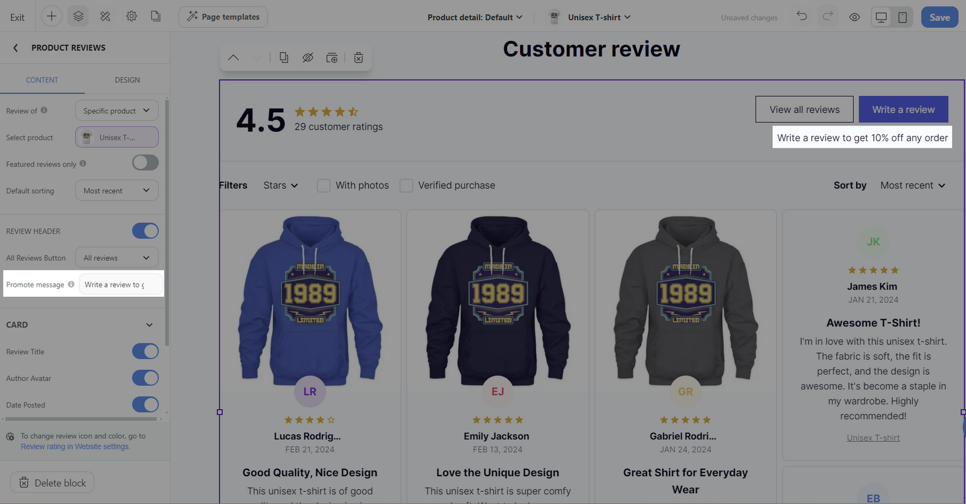Screen dimensions: 966x504
Task: Open the layers panel icon
Action: pos(78,16)
